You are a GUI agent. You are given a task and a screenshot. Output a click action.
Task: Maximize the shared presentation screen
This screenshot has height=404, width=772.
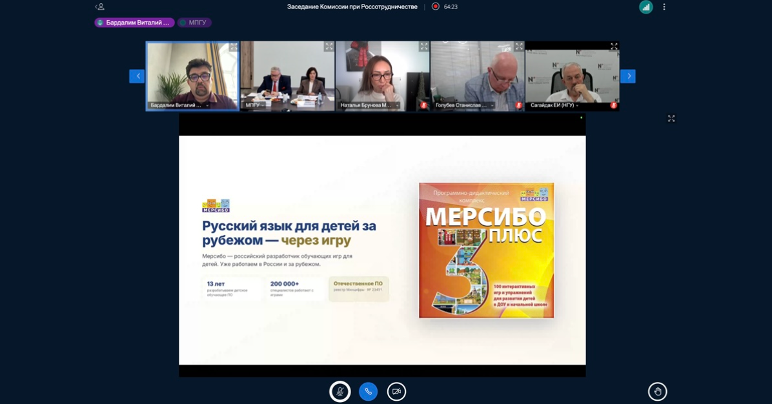coord(671,119)
